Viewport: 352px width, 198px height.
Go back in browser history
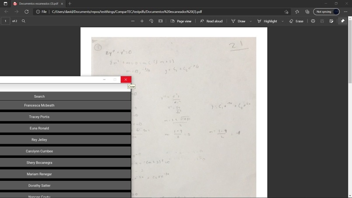click(x=6, y=12)
